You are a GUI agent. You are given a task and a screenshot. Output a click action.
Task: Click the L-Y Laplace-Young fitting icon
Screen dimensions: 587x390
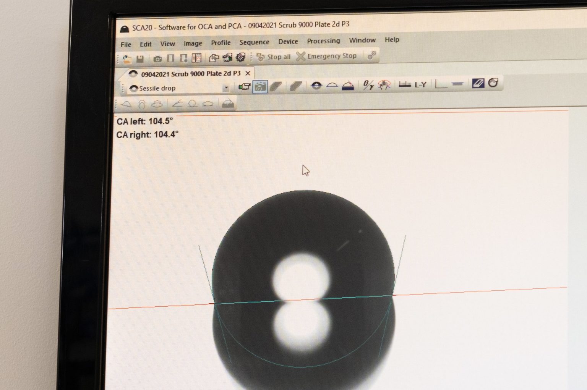(420, 84)
